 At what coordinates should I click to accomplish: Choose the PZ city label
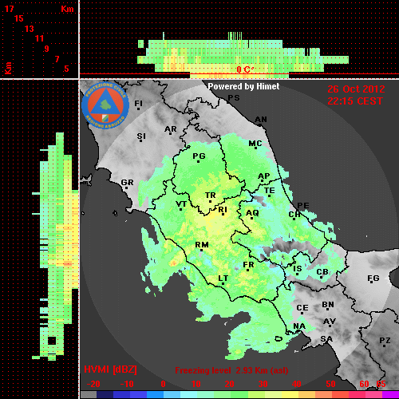(x=385, y=341)
